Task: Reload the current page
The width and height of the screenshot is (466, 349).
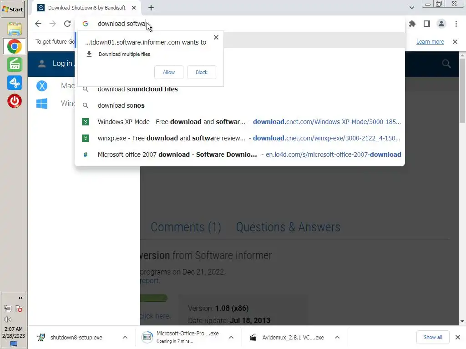Action: 67,24
